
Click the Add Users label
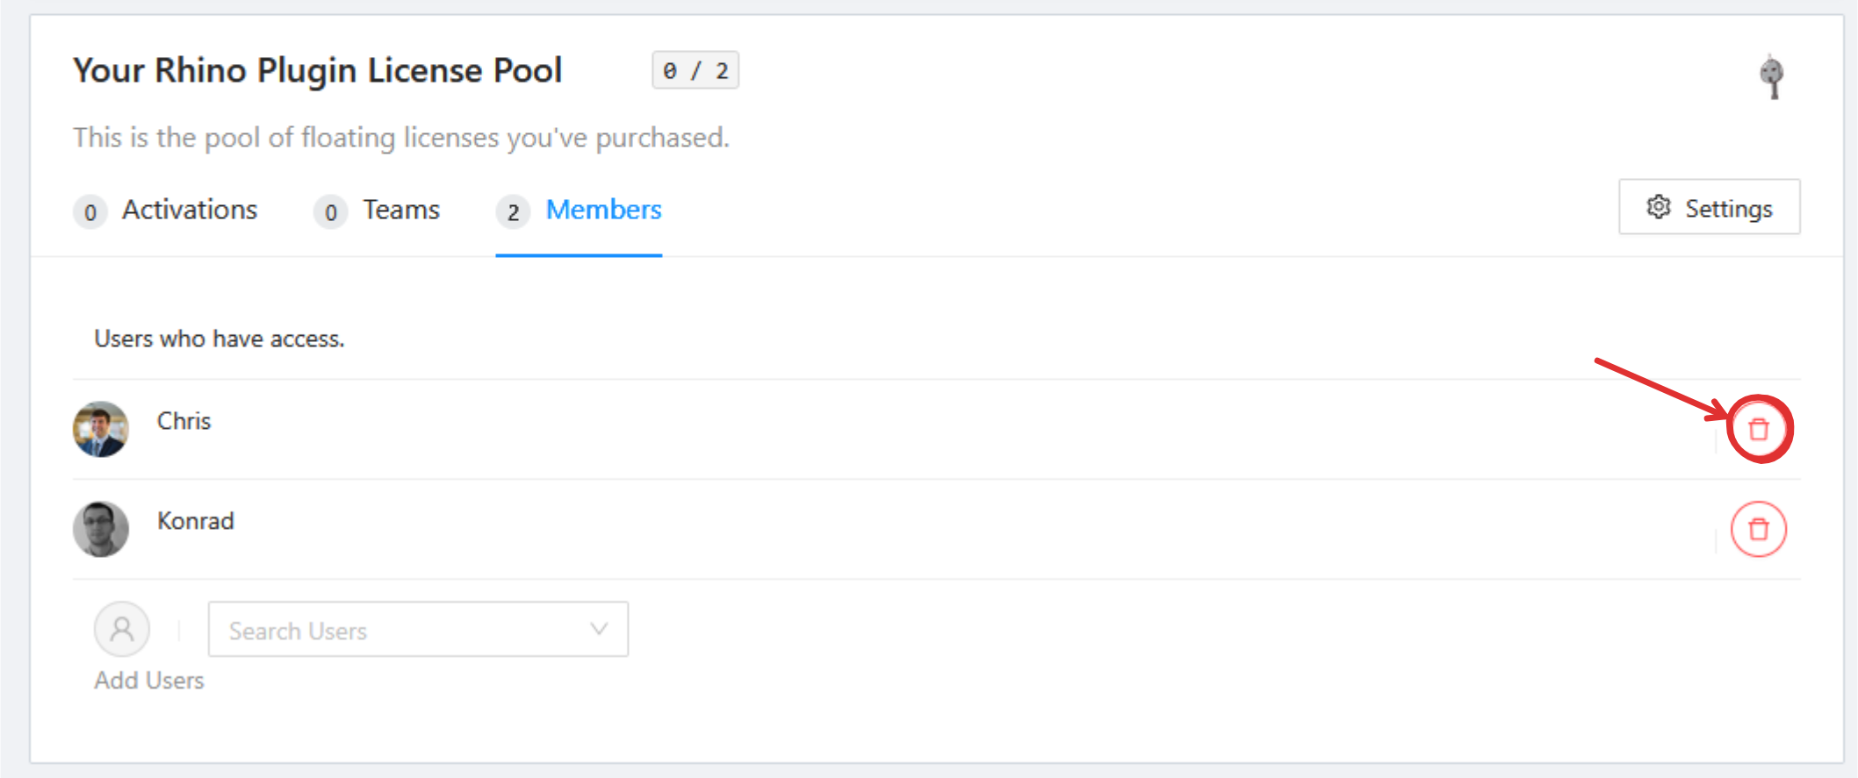pos(149,681)
